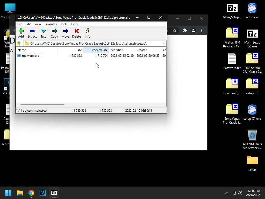Click the 2022-02-20 06:25 created date cell
This screenshot has height=199, width=265.
(148, 56)
